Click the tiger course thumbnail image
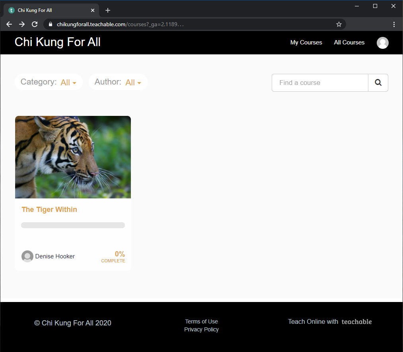403x352 pixels. coord(73,157)
